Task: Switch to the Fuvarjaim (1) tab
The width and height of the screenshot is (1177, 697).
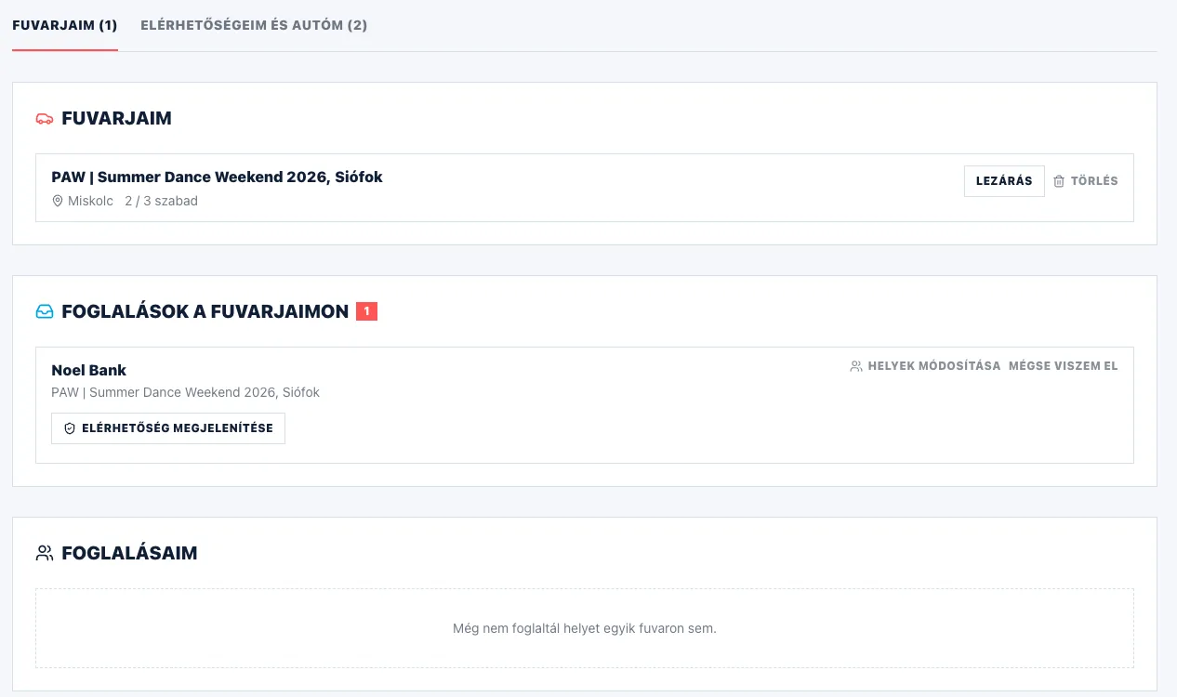Action: [x=65, y=25]
